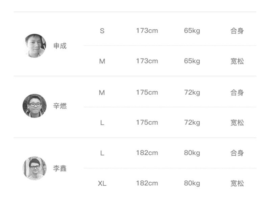Viewport: 270px width, 211px height.
Task: Select the model name 李鑫
Action: click(60, 168)
